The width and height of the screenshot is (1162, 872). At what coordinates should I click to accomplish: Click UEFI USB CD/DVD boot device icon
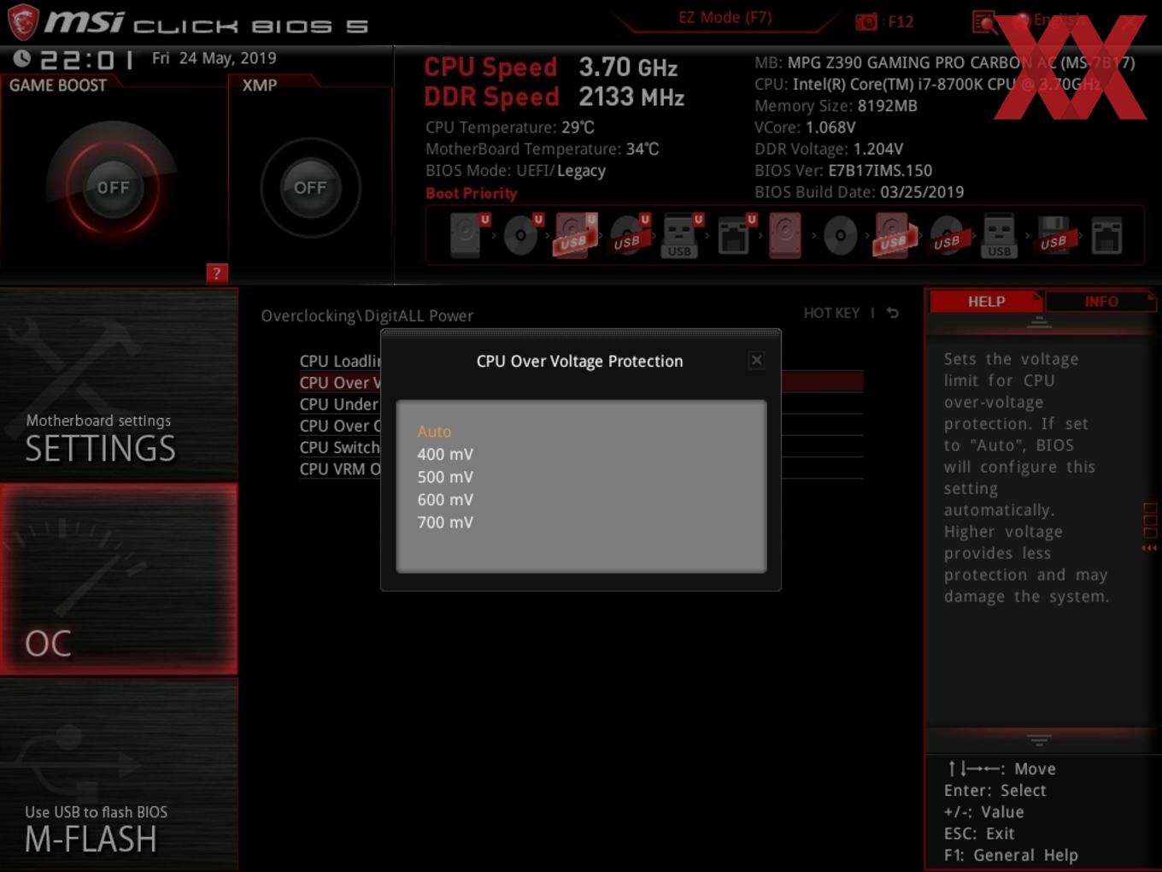point(629,235)
